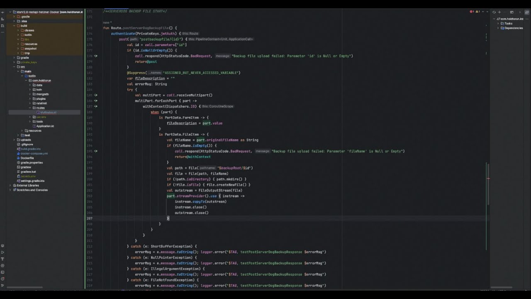Viewport: 531px width, 299px height.
Task: Select the plugins package
Action: pyautogui.click(x=41, y=99)
